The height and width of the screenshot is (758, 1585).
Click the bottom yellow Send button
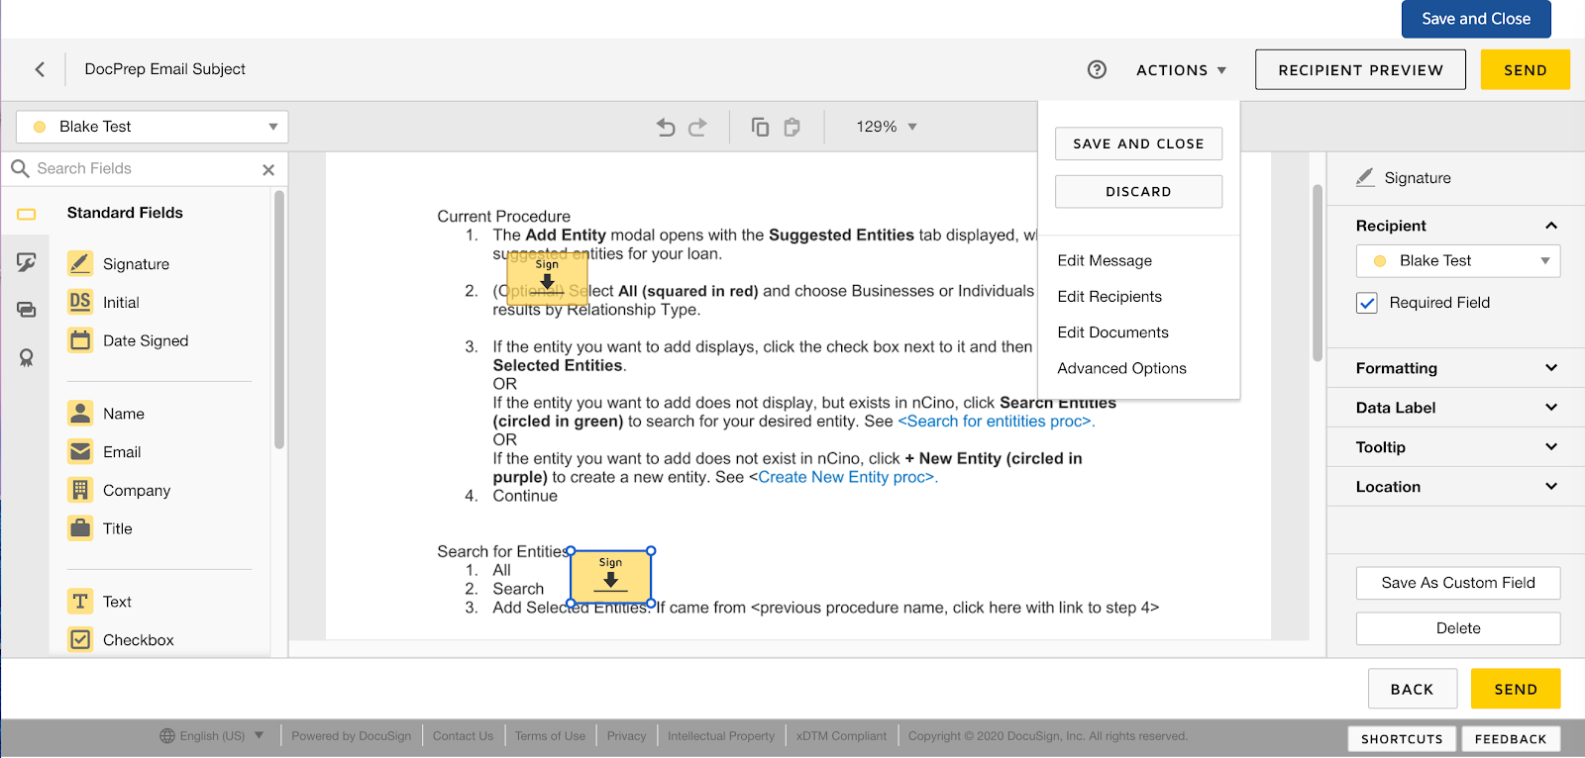tap(1516, 689)
